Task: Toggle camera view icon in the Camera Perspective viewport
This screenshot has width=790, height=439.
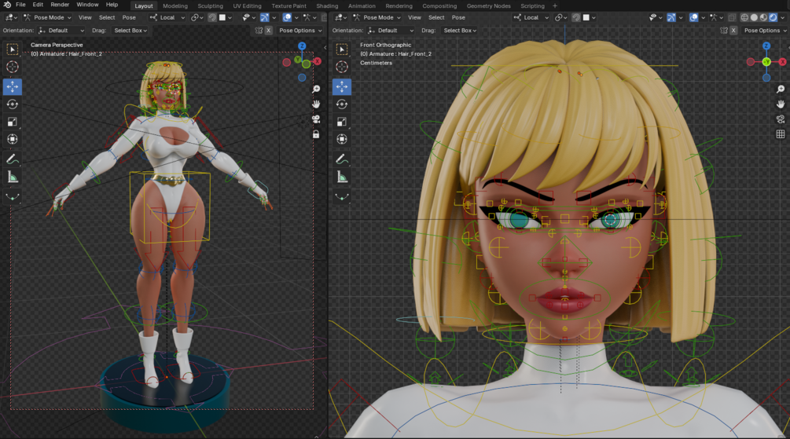Action: [x=316, y=119]
